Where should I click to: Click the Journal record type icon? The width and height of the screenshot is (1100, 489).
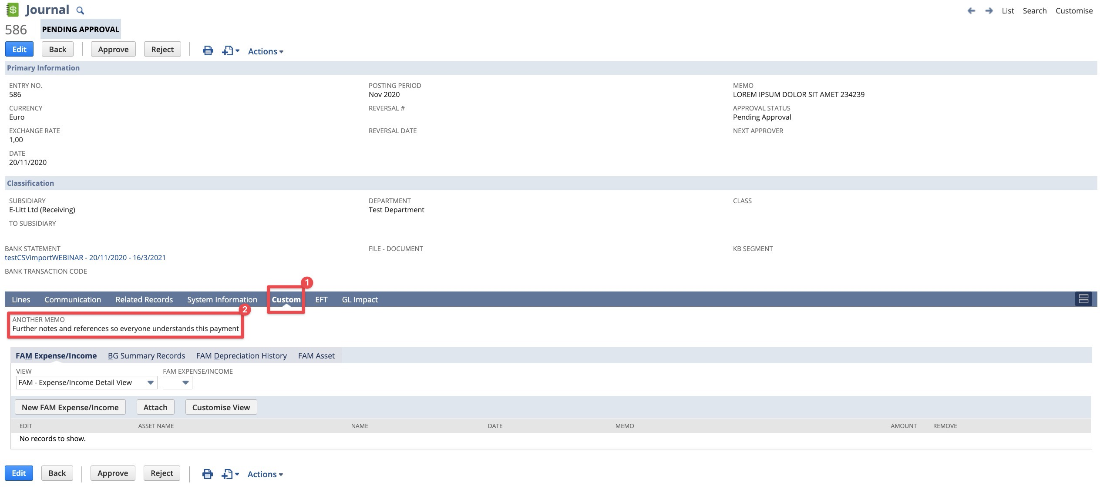(13, 10)
